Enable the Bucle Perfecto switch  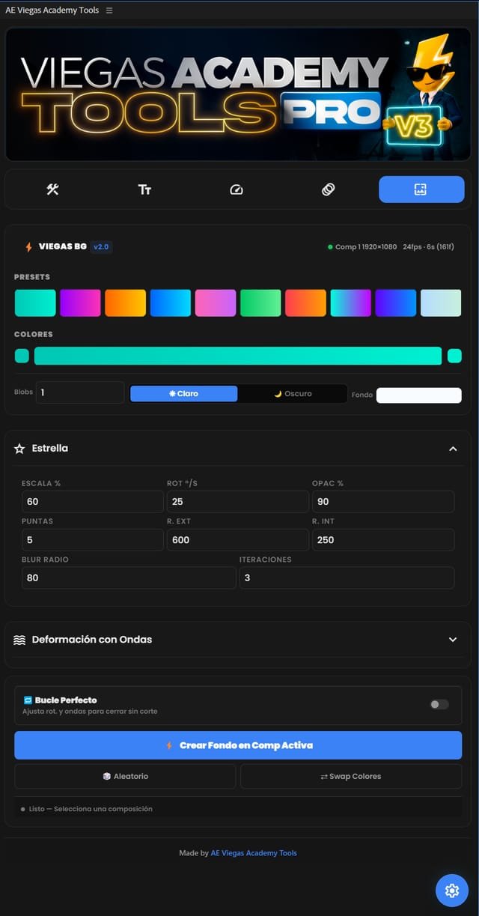point(439,704)
